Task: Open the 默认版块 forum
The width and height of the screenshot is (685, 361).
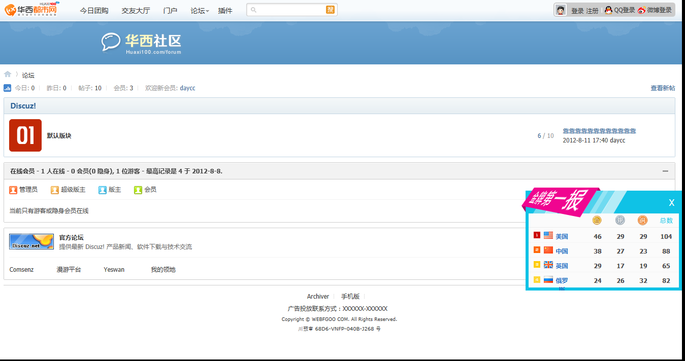Action: click(59, 135)
